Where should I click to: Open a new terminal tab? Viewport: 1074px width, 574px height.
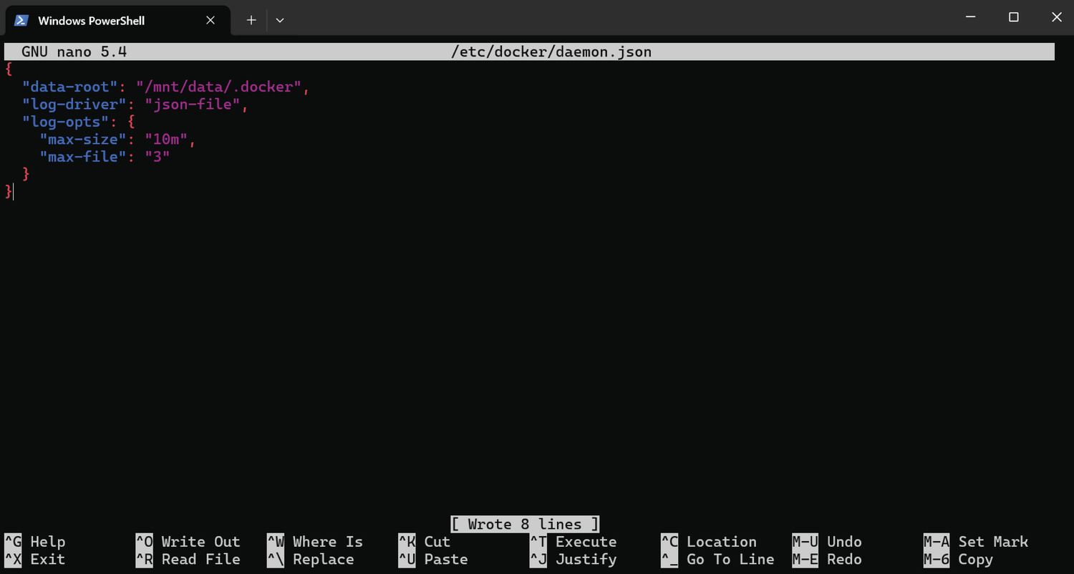(x=251, y=20)
